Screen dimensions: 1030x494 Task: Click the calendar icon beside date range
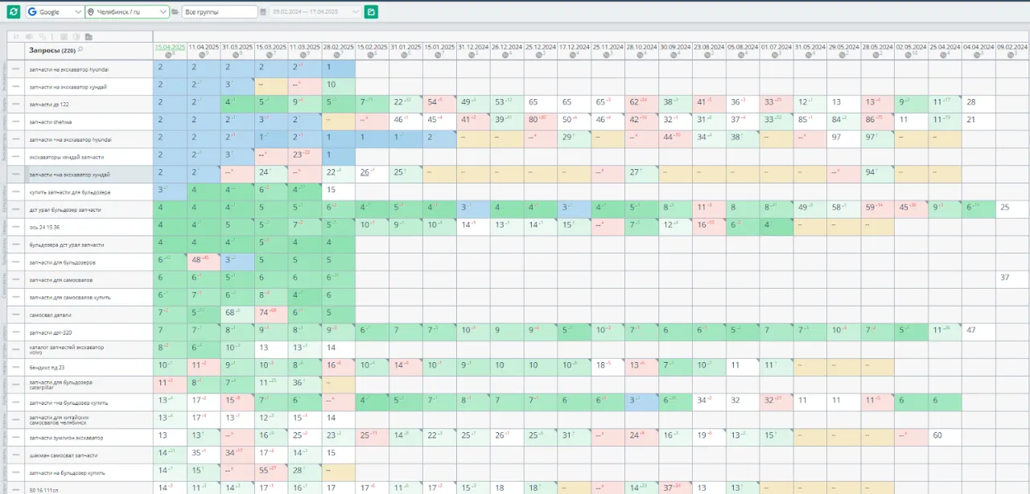click(x=264, y=12)
